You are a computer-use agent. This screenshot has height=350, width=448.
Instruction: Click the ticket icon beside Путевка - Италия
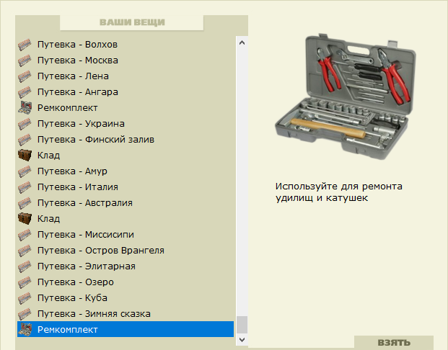(x=25, y=187)
